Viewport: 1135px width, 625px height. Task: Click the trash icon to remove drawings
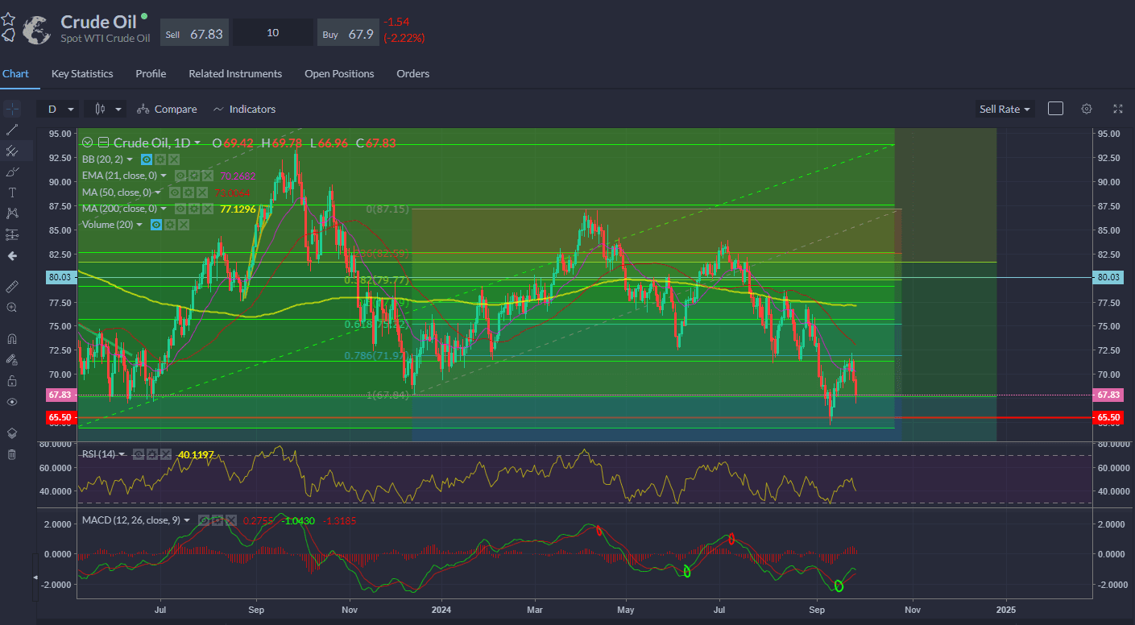[11, 454]
